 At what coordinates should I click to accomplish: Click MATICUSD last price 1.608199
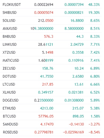[46, 60]
